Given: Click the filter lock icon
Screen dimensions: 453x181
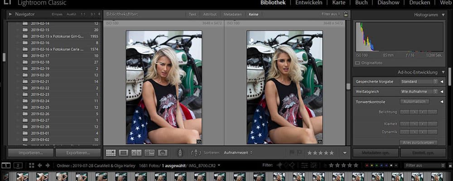Looking at the screenshot, I should (346, 14).
